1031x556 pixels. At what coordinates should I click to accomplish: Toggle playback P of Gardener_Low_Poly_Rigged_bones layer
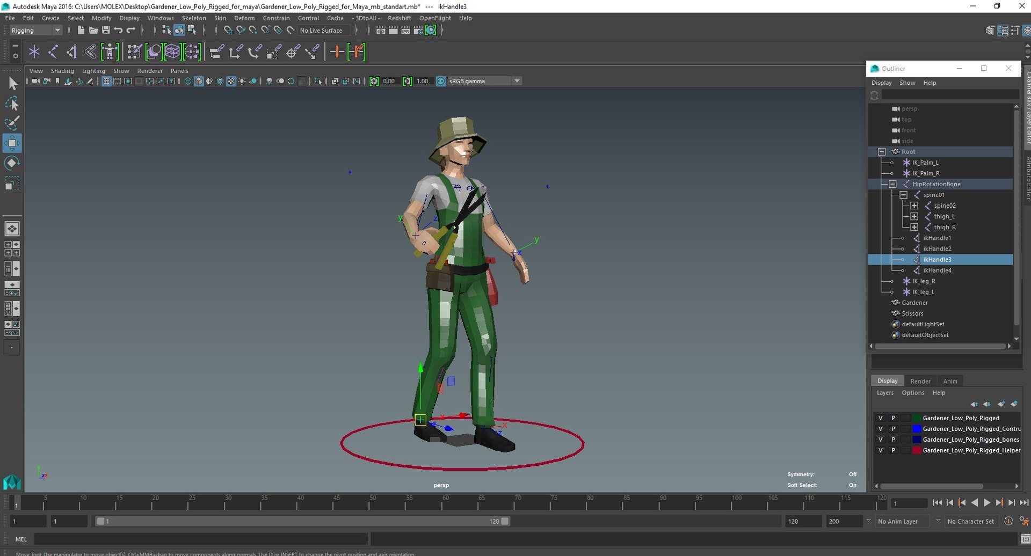point(894,440)
